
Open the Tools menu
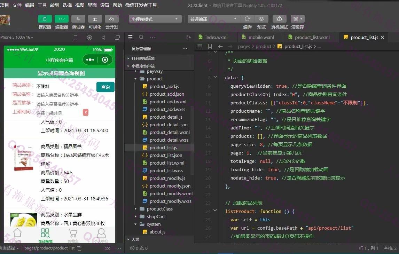tap(42, 5)
